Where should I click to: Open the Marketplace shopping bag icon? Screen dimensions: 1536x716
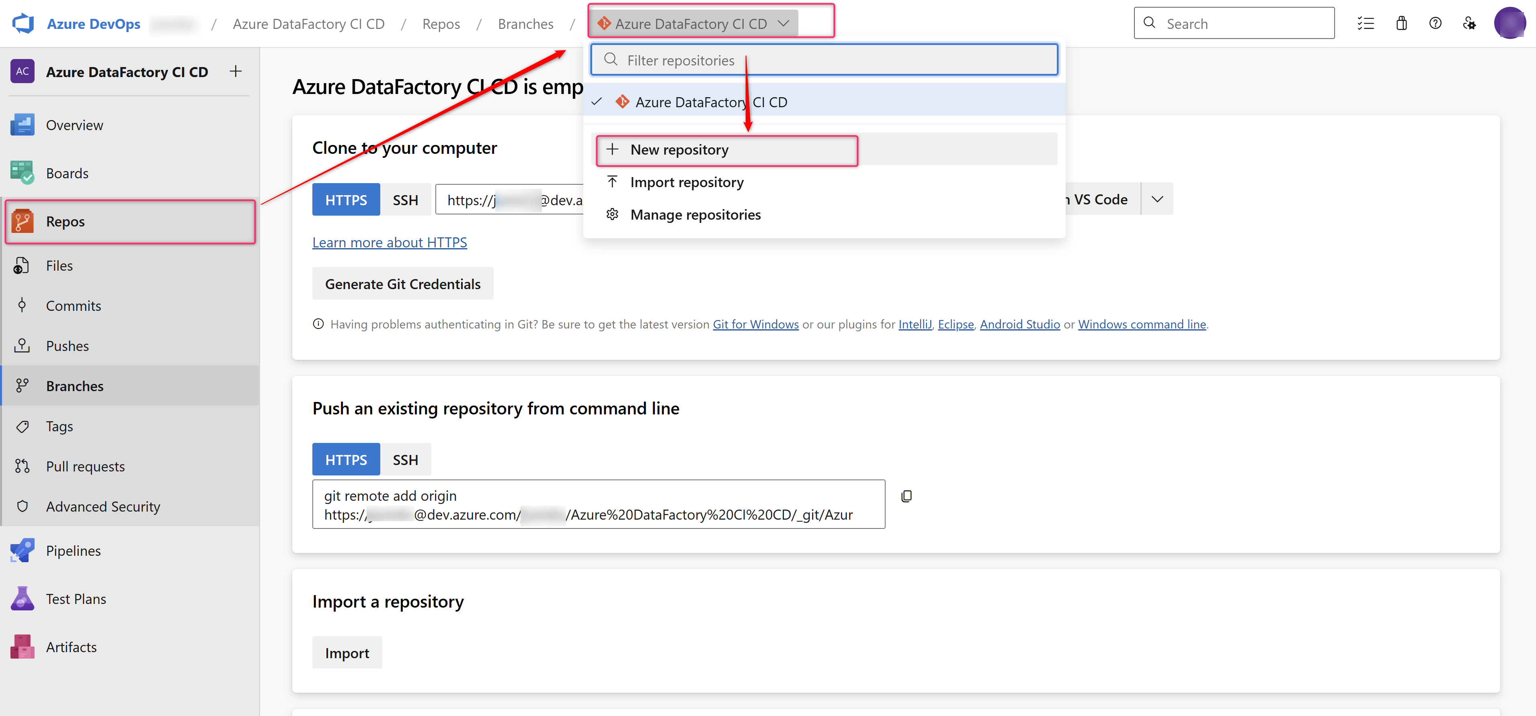(1401, 24)
